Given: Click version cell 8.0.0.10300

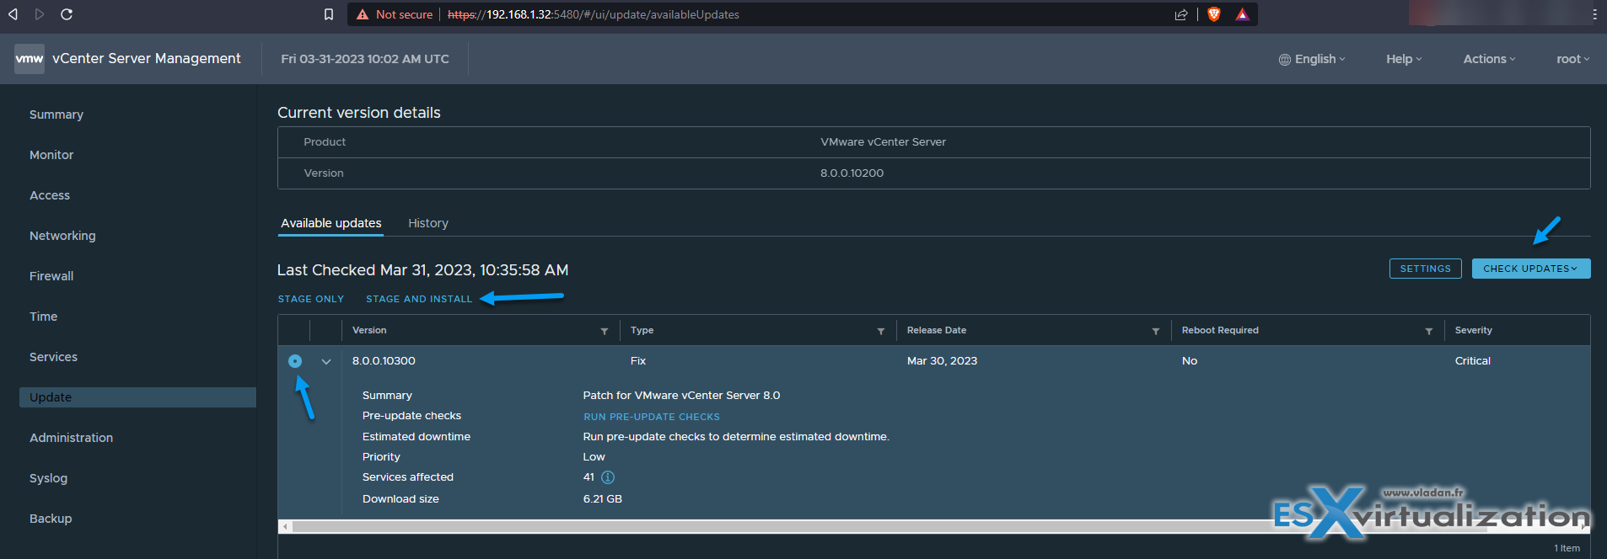Looking at the screenshot, I should pyautogui.click(x=384, y=360).
